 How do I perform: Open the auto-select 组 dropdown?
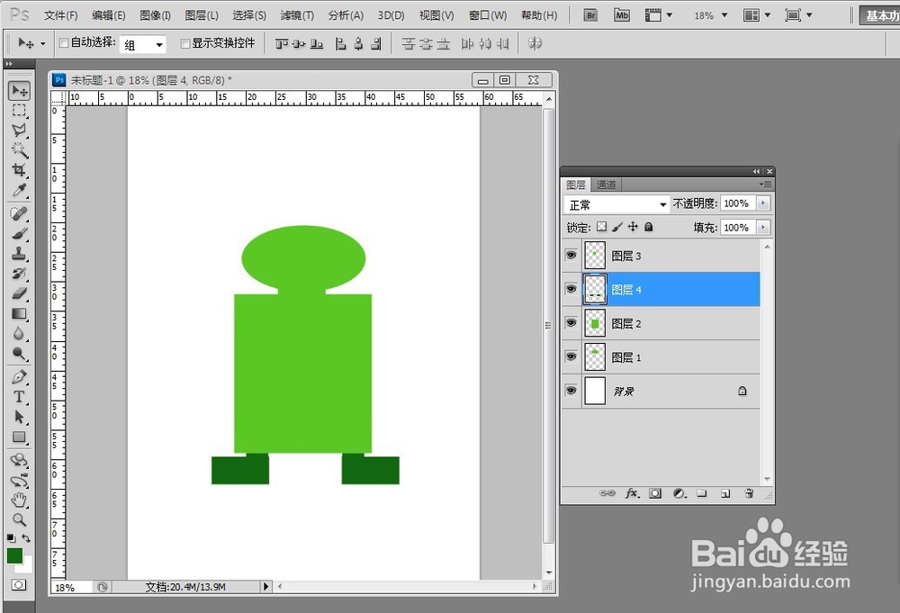click(144, 45)
